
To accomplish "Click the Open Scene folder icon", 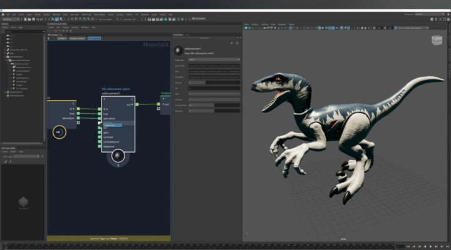I will pos(29,19).
